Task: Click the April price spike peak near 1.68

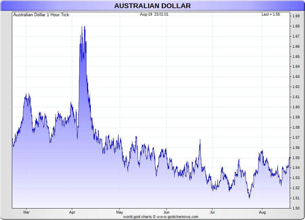Action: (84, 27)
